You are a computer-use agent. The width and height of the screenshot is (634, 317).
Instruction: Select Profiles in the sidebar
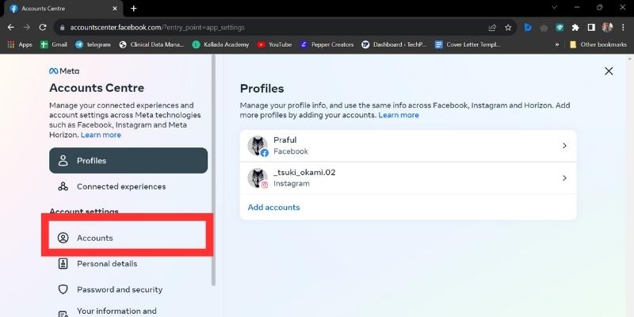[128, 161]
